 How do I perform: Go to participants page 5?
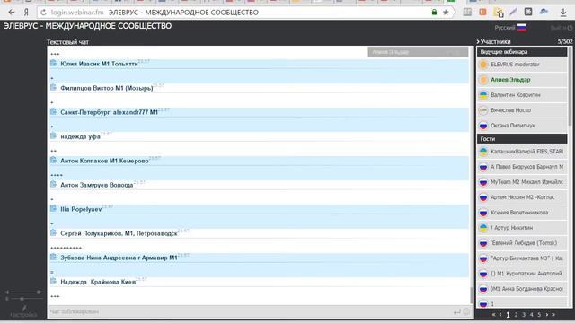tap(539, 315)
